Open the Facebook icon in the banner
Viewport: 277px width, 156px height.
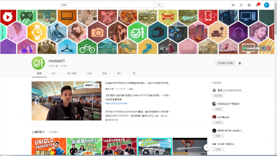264,48
